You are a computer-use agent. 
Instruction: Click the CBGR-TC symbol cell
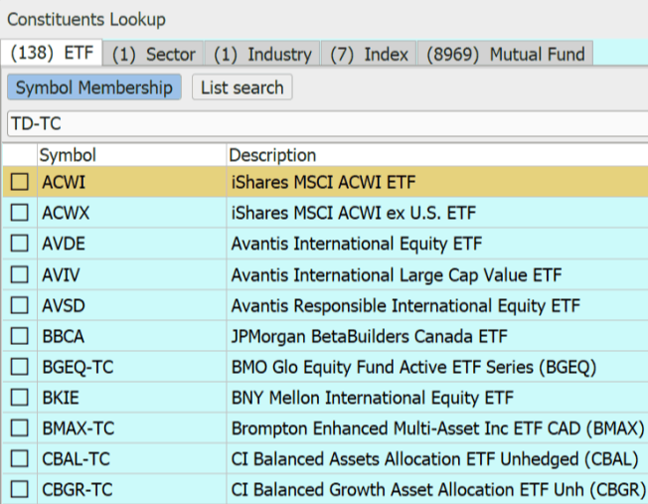point(131,489)
